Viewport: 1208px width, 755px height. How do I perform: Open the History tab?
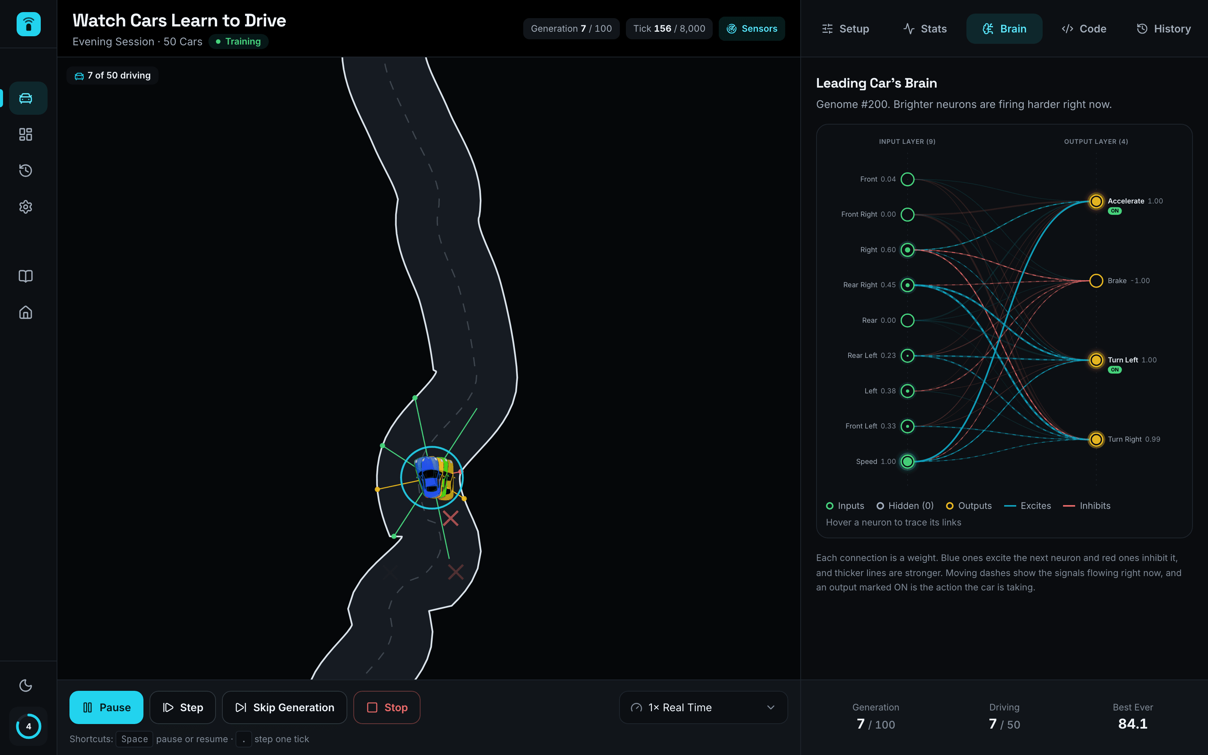click(1163, 28)
